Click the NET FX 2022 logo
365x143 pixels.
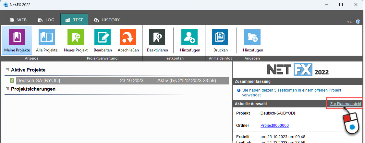tap(298, 70)
